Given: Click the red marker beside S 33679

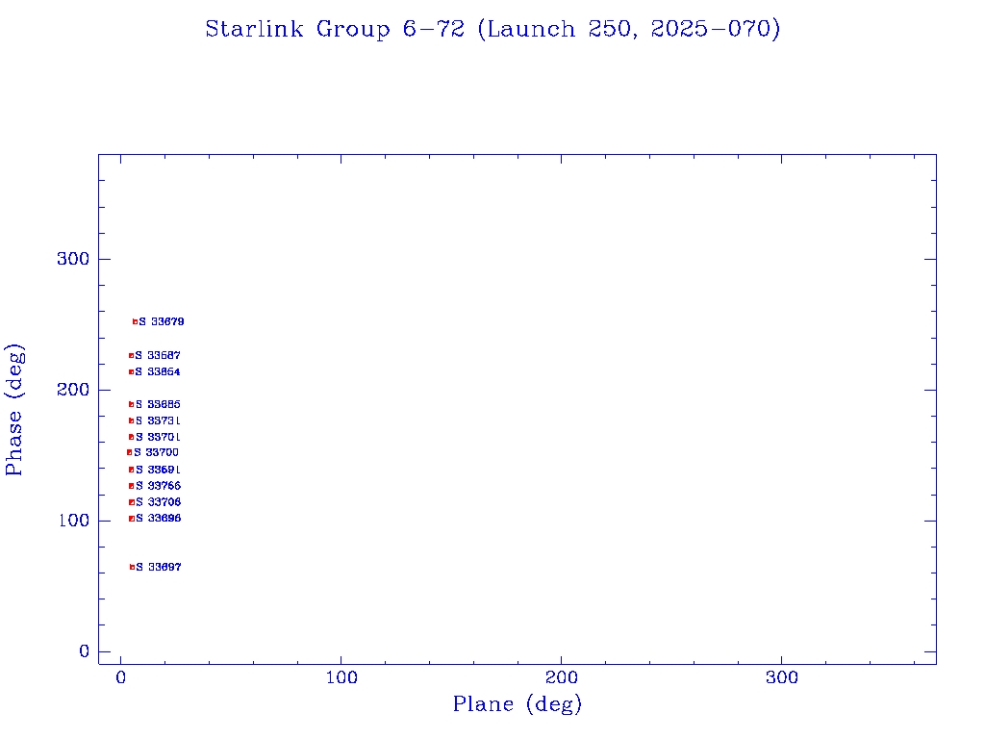Looking at the screenshot, I should 135,321.
